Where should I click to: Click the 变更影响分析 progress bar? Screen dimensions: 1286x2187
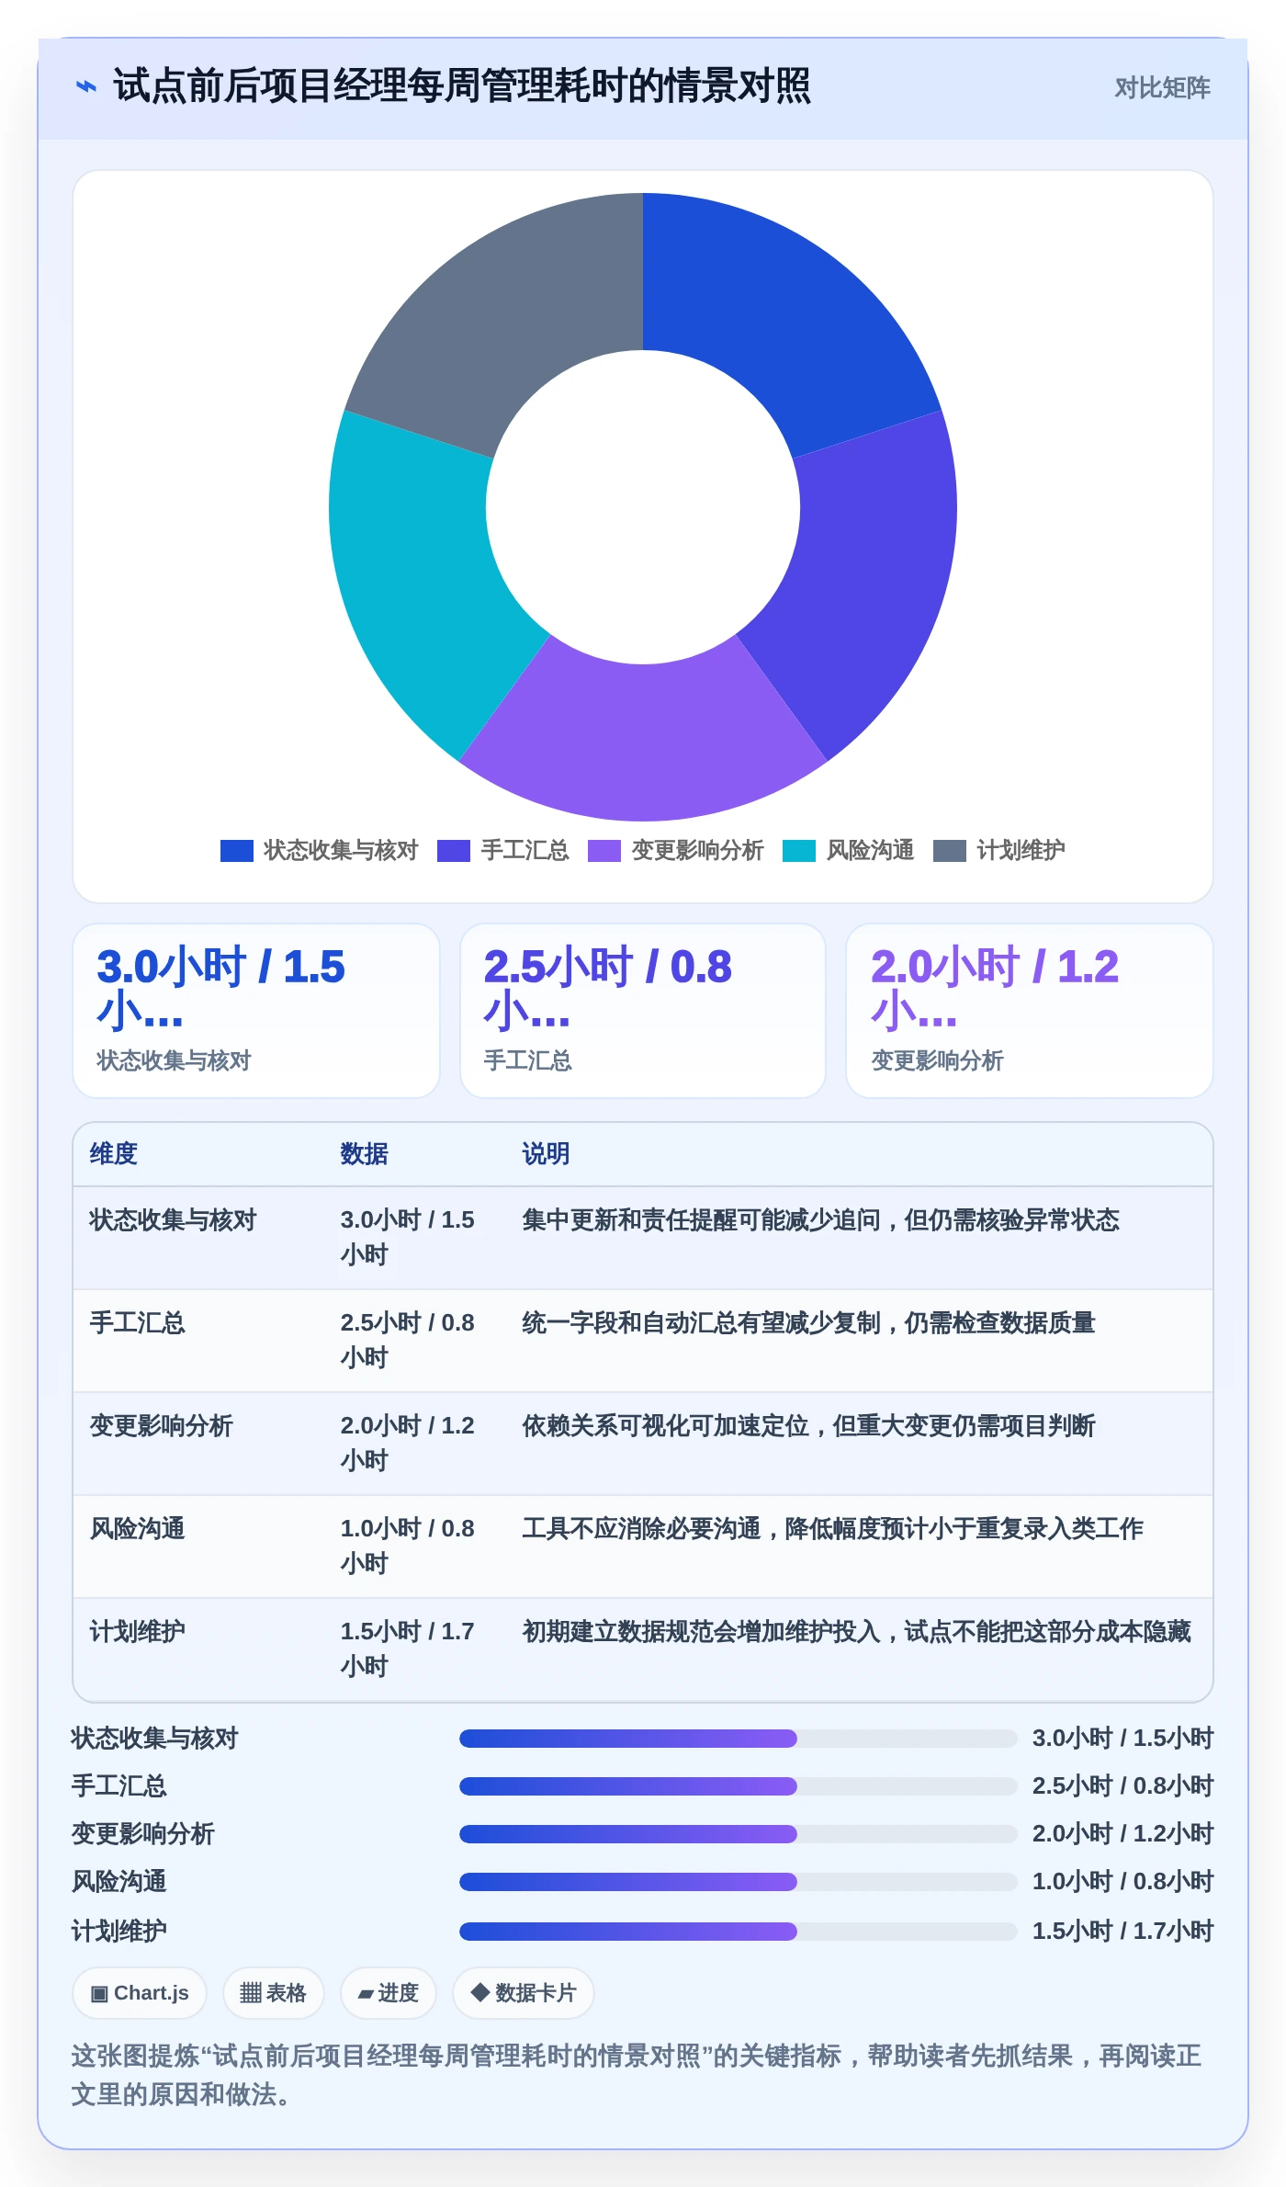738,1834
